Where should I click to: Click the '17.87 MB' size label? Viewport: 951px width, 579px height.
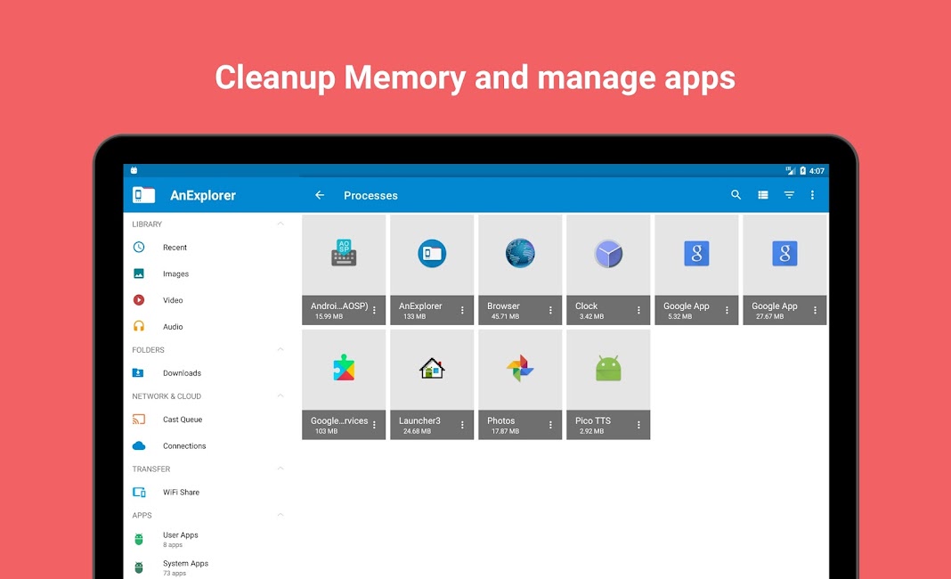pos(505,431)
